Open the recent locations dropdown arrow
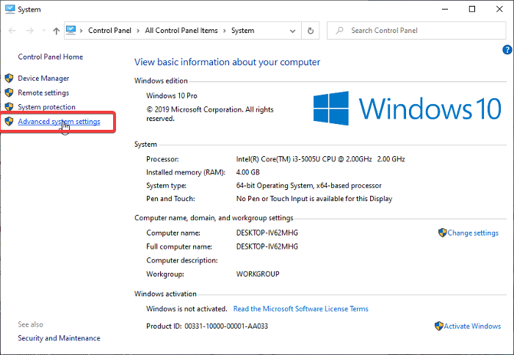Viewport: 514px width, 355px height. point(43,31)
